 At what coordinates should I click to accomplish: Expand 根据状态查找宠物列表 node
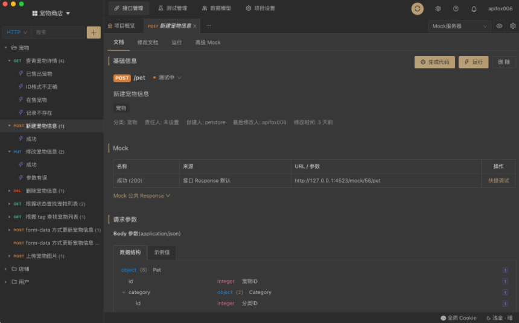pos(9,204)
